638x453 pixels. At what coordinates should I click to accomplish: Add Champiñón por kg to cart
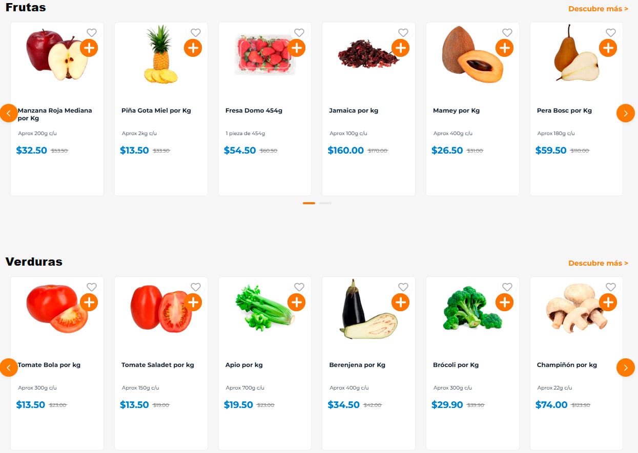pyautogui.click(x=608, y=303)
